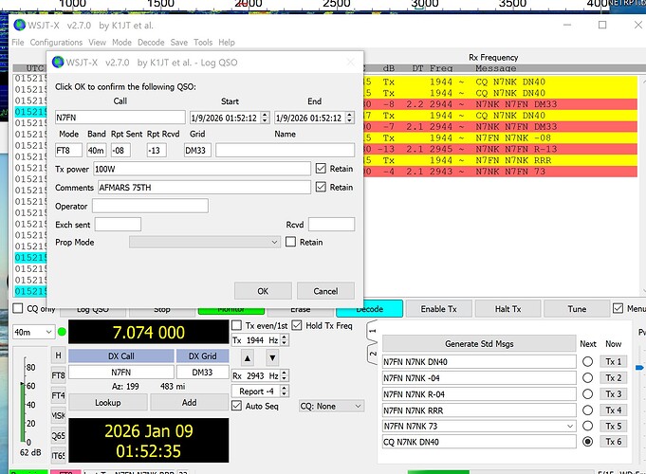Open the CQ: None dropdown
Viewport: 646px width, 474px height.
331,406
